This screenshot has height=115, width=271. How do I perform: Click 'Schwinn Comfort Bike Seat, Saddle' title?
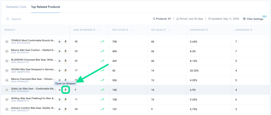[x=33, y=108]
